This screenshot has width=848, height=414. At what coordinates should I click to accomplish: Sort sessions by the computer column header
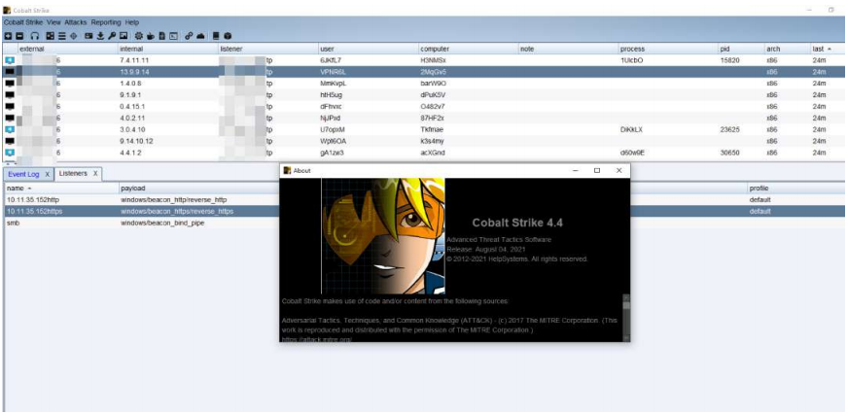tap(469, 49)
